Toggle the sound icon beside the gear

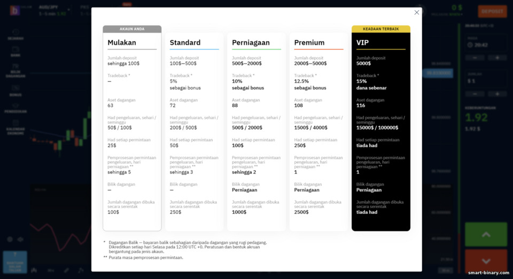click(20, 240)
